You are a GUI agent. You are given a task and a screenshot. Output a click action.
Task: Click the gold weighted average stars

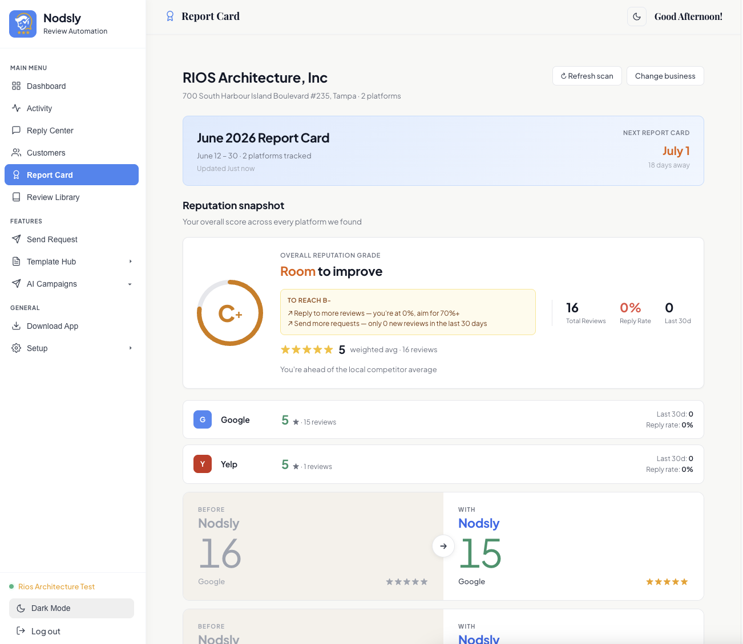pyautogui.click(x=306, y=349)
